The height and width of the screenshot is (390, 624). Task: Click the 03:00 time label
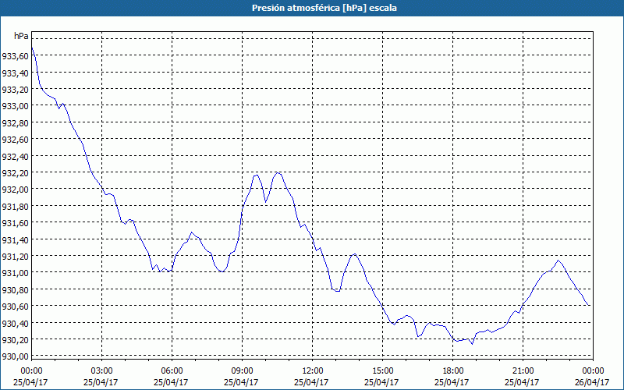[101, 371]
